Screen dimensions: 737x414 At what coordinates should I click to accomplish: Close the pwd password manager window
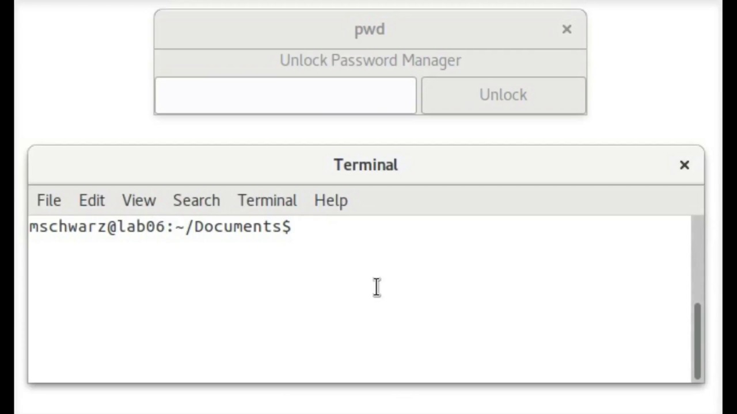[x=567, y=29]
